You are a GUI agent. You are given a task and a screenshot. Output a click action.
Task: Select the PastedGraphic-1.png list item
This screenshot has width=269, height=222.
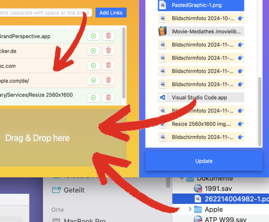pyautogui.click(x=201, y=5)
